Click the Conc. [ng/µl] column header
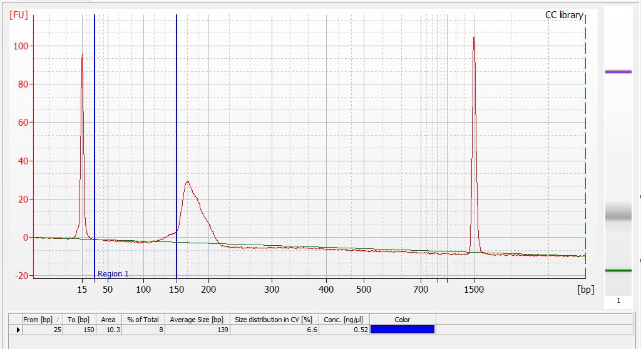This screenshot has height=349, width=641. [344, 320]
